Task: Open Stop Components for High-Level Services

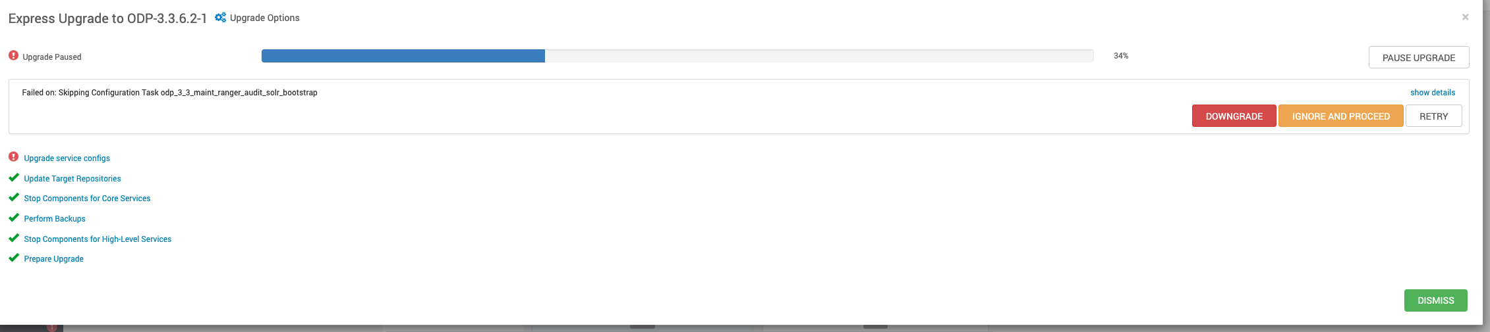Action: 98,239
